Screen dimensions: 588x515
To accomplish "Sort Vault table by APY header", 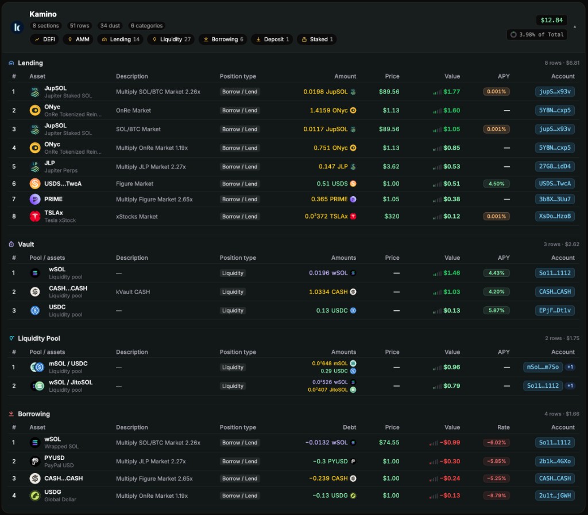I will pyautogui.click(x=503, y=257).
